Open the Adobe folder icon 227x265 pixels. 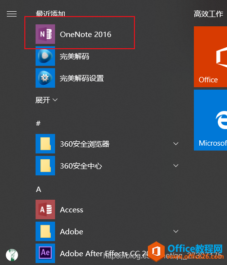pyautogui.click(x=45, y=231)
